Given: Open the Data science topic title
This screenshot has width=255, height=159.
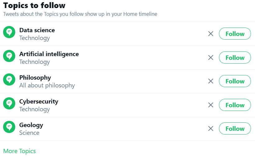Looking at the screenshot, I should pyautogui.click(x=37, y=30).
